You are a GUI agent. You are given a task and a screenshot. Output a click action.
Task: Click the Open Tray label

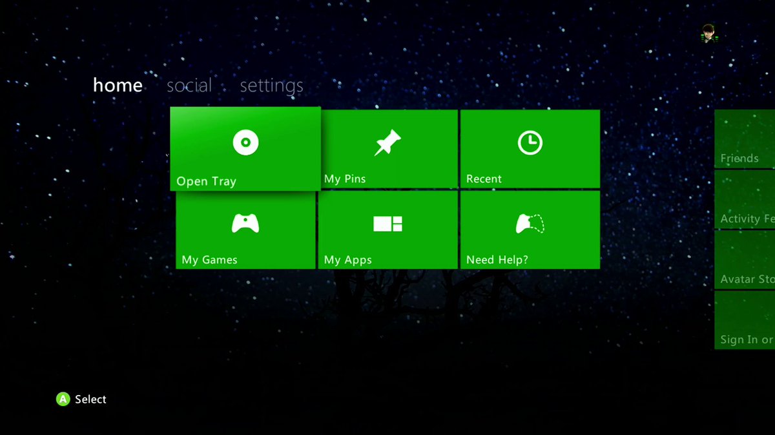click(x=206, y=182)
